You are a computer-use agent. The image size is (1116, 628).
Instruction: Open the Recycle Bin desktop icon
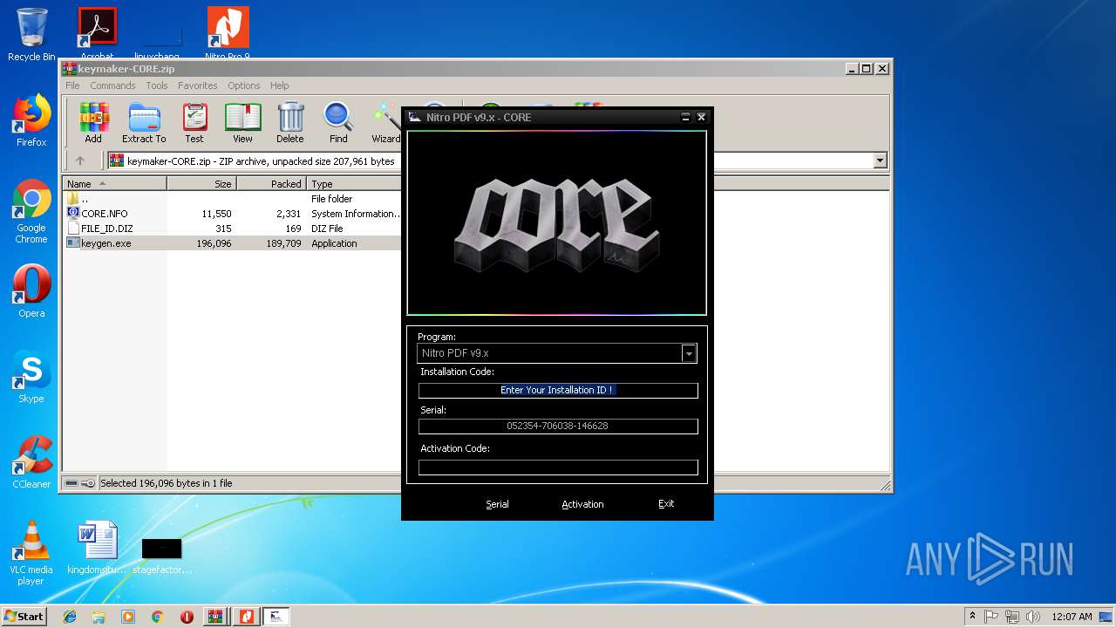(x=31, y=35)
